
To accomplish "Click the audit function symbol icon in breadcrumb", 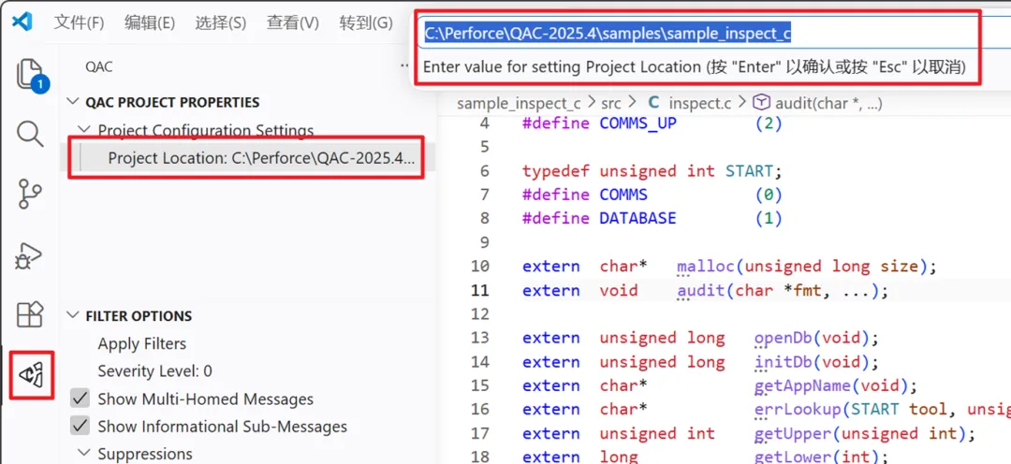I will click(x=762, y=103).
